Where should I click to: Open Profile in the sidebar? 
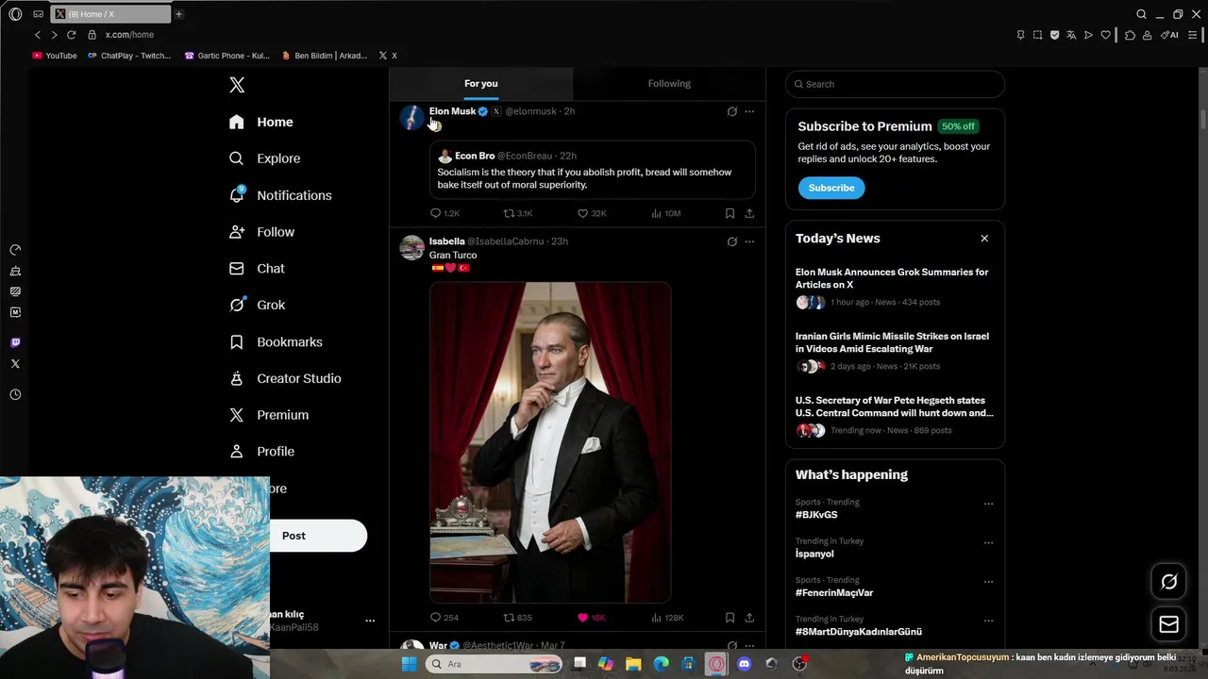pyautogui.click(x=261, y=452)
